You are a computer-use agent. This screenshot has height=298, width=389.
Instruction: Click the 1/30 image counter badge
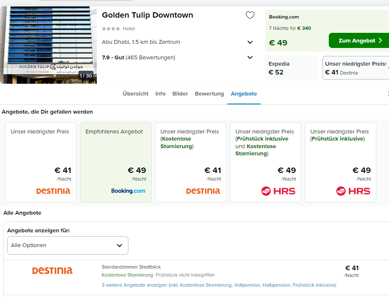pos(86,76)
